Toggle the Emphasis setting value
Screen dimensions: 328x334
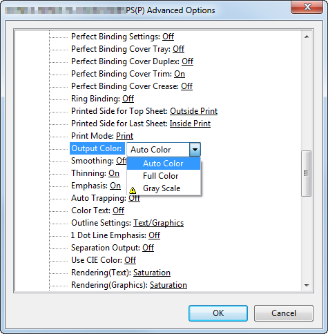point(115,186)
